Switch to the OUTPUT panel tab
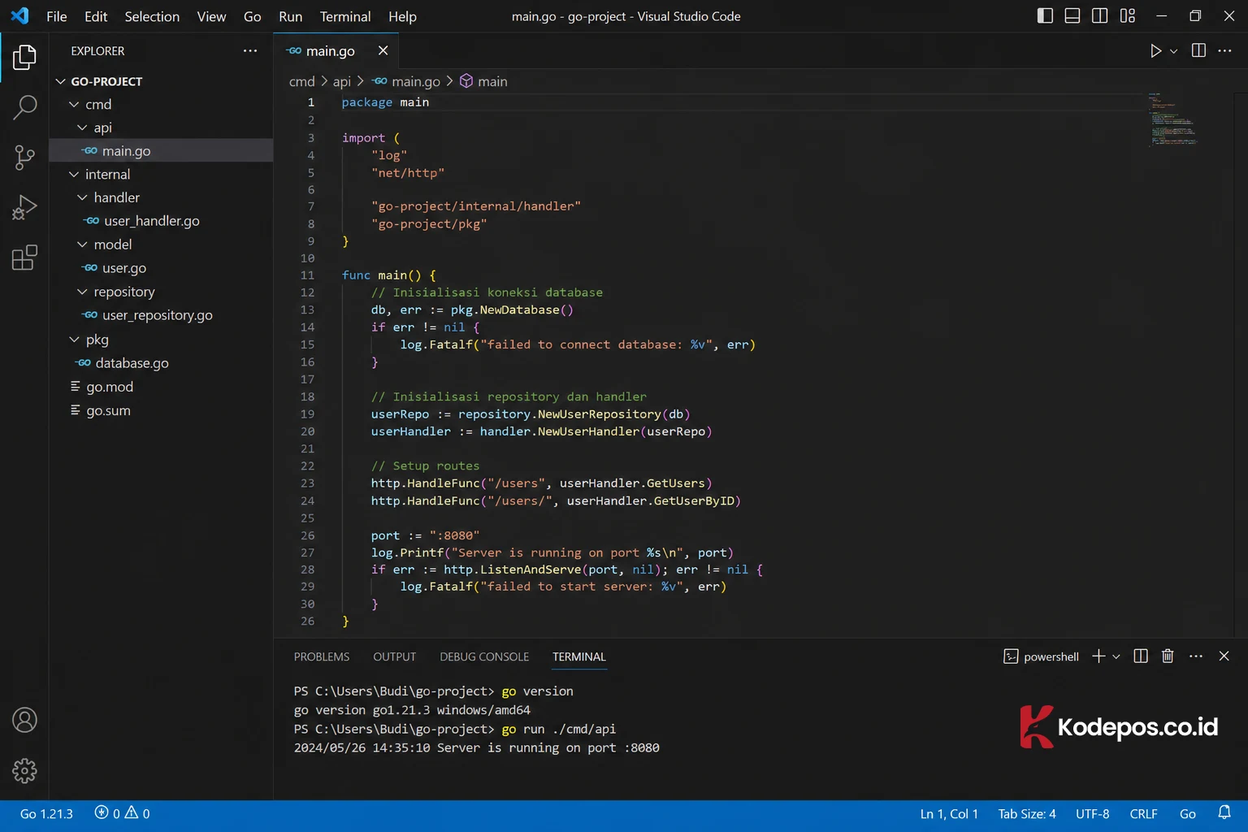The width and height of the screenshot is (1248, 832). 395,656
